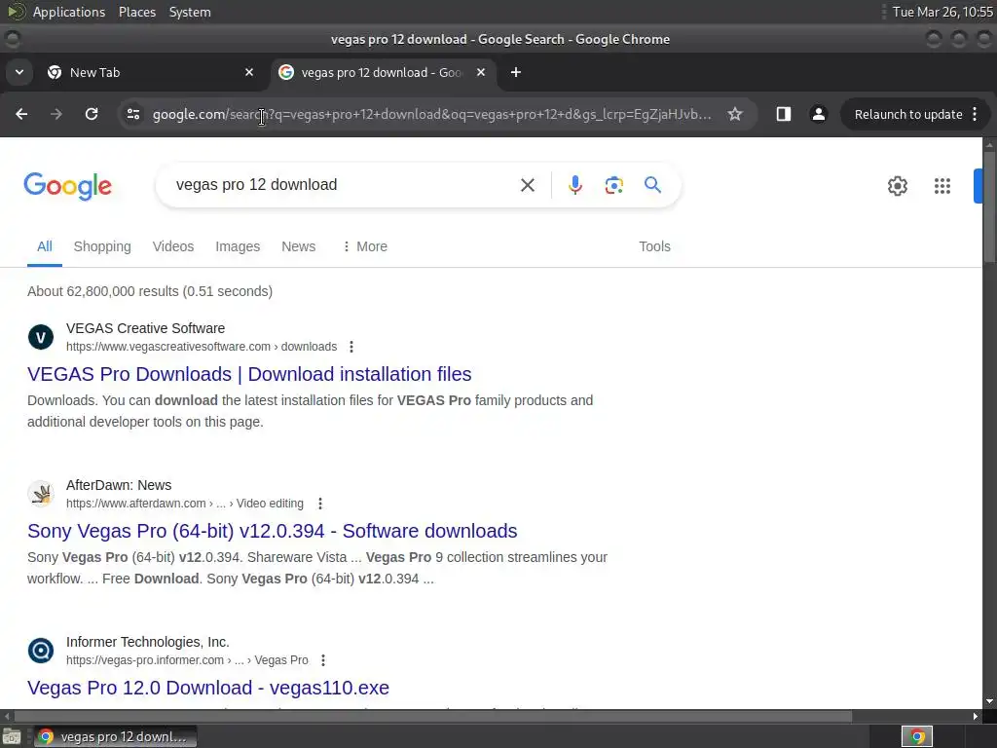Open Vegas Pro 12.0 Download - vegas110.exe link
The width and height of the screenshot is (997, 748).
coord(208,688)
